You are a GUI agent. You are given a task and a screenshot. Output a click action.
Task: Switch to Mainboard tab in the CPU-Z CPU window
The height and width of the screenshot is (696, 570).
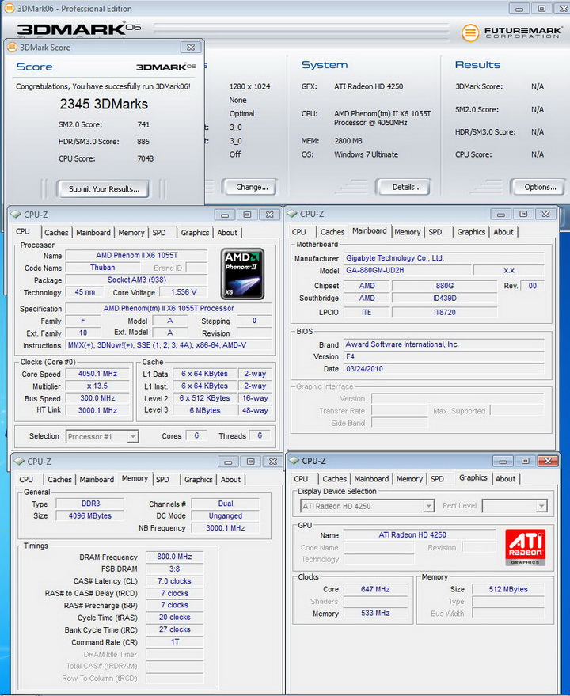click(x=93, y=233)
